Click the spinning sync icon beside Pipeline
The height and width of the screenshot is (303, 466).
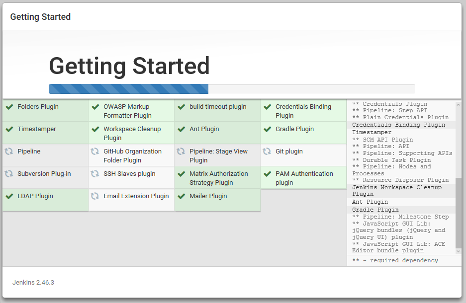tap(9, 151)
